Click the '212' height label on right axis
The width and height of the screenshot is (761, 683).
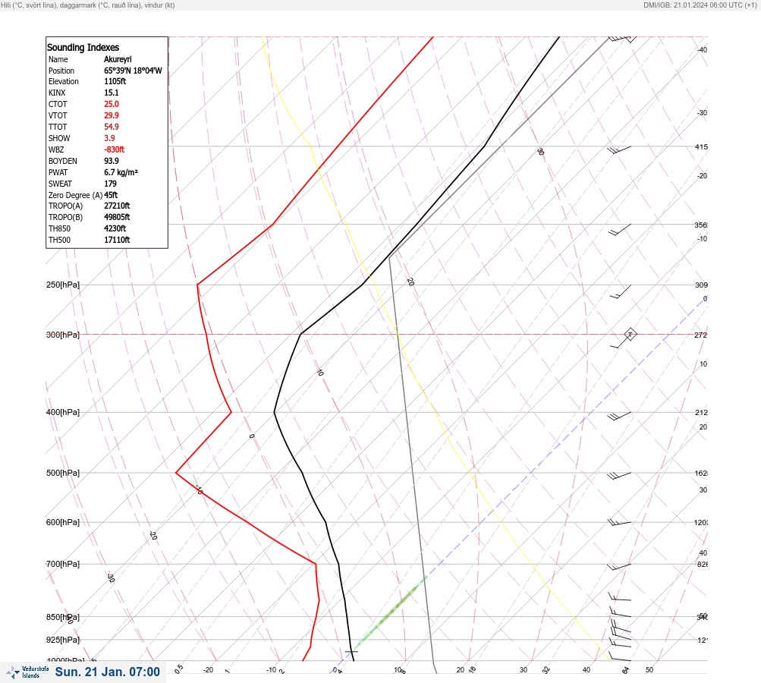tap(701, 413)
